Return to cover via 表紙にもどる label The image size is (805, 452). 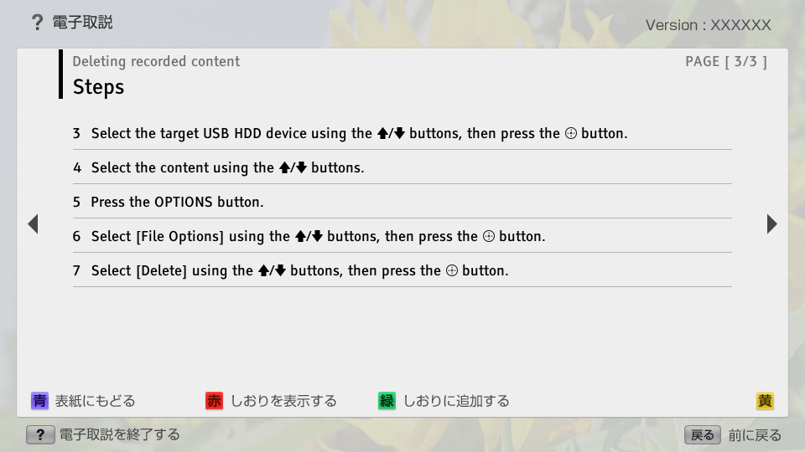95,401
